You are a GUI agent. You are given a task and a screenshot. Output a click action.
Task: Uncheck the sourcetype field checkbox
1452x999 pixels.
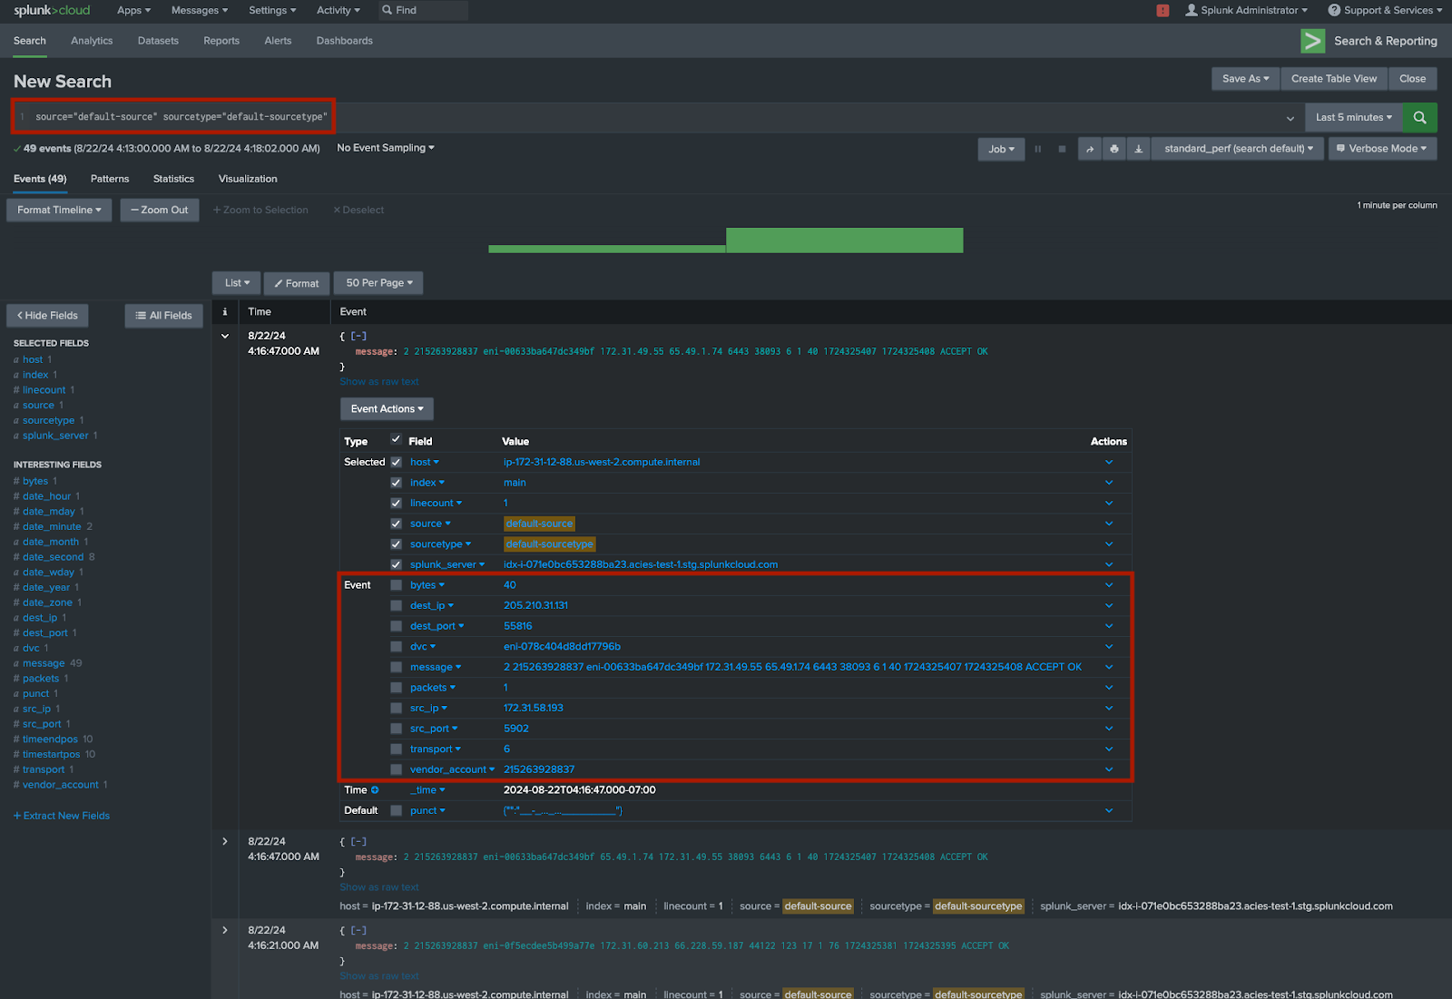point(396,544)
